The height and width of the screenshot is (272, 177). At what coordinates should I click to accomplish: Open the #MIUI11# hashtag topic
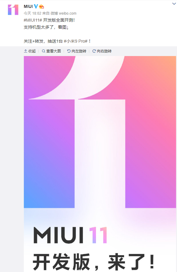click(x=33, y=20)
